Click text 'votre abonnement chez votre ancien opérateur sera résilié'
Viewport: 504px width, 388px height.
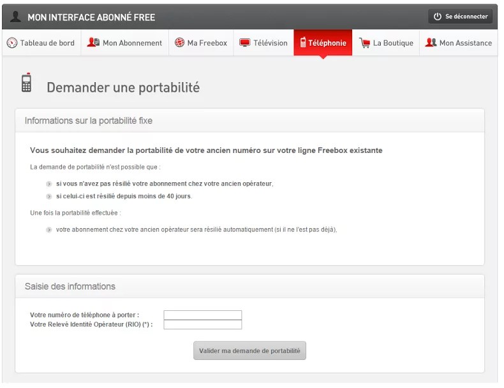click(196, 229)
